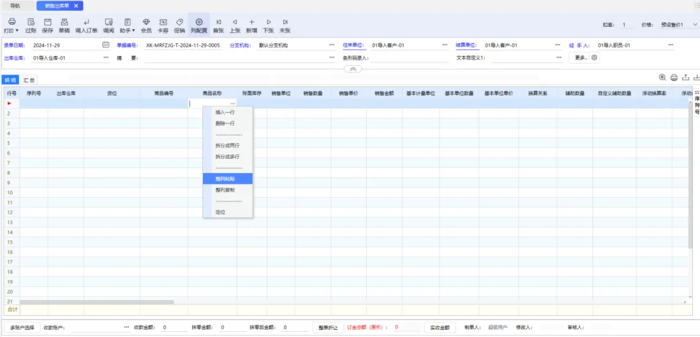The image size is (700, 337).
Task: Select 拆分成两行 menu entry
Action: (x=227, y=146)
